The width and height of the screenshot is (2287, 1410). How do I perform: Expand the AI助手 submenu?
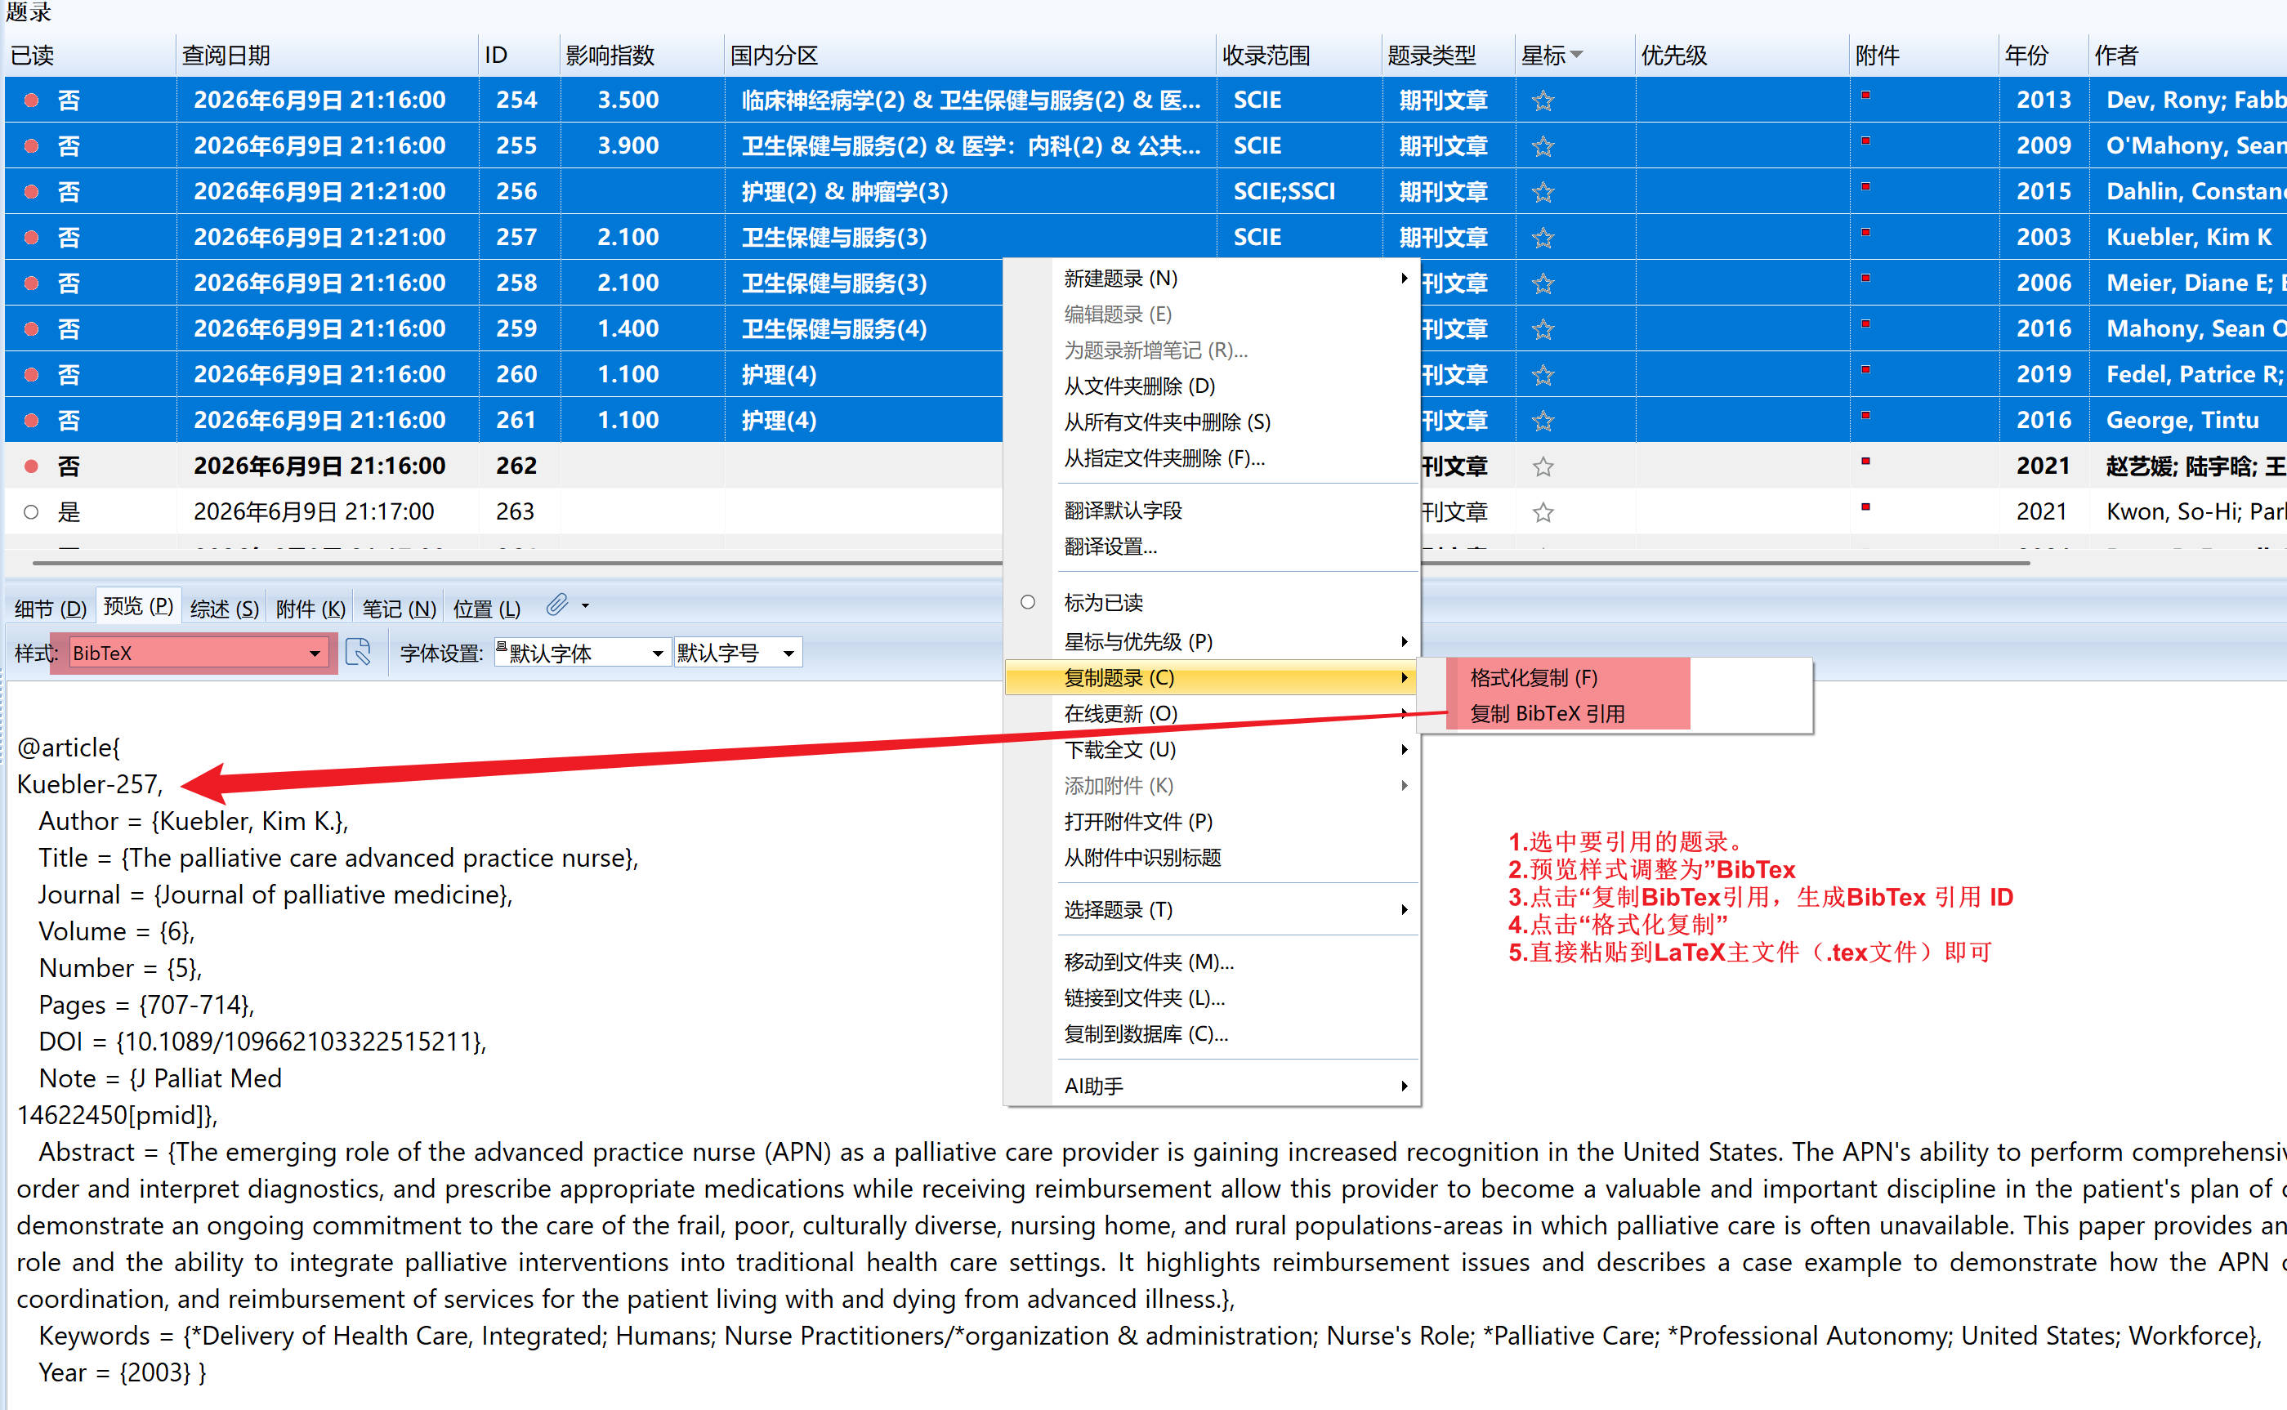pyautogui.click(x=1213, y=1086)
